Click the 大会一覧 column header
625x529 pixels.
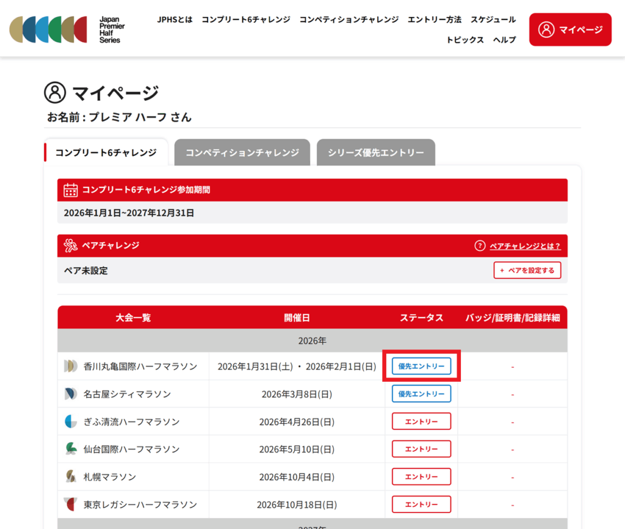[133, 318]
